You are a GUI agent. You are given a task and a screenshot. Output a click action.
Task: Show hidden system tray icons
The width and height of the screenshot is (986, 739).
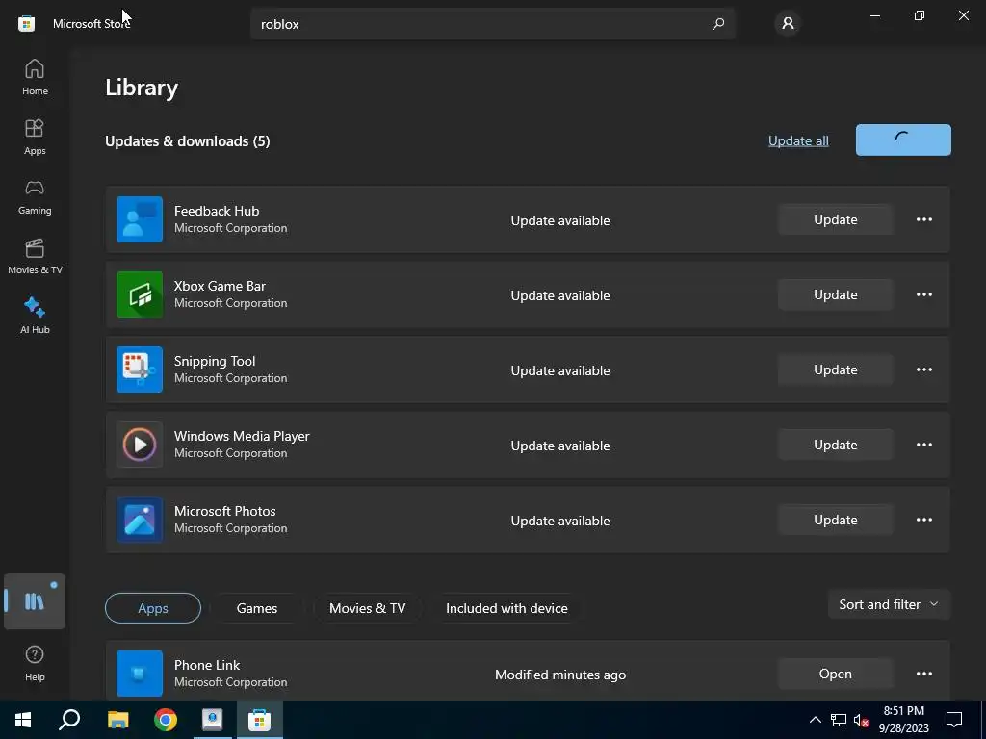pyautogui.click(x=815, y=720)
